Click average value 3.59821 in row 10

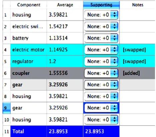[x=65, y=120]
